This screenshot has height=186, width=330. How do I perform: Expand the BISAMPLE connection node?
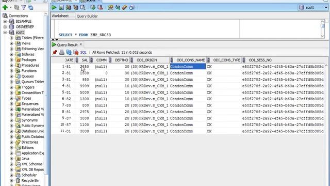tap(5, 21)
